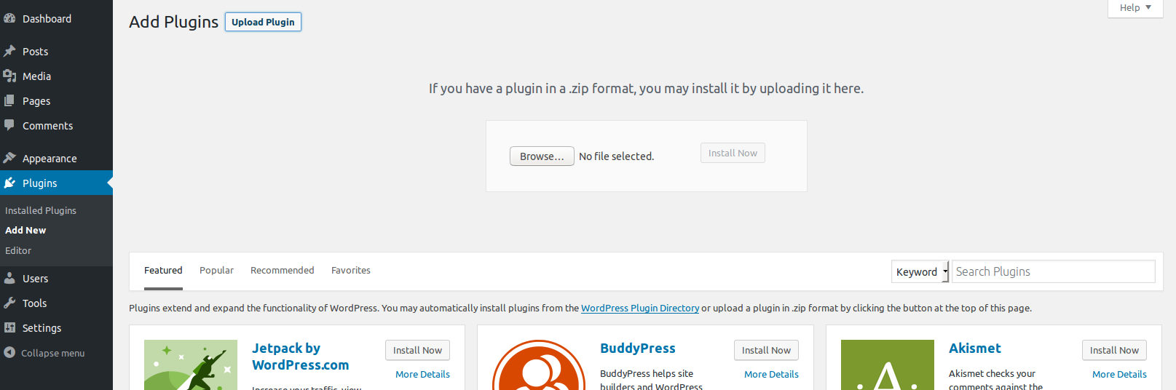Screen dimensions: 1176x390
Task: Click the Pages icon in sidebar
Action: pos(9,100)
